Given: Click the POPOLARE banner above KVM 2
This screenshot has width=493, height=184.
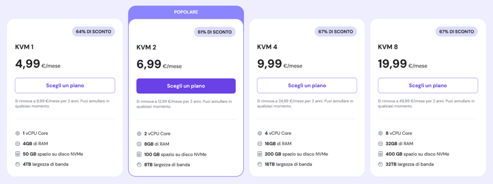Looking at the screenshot, I should (186, 12).
